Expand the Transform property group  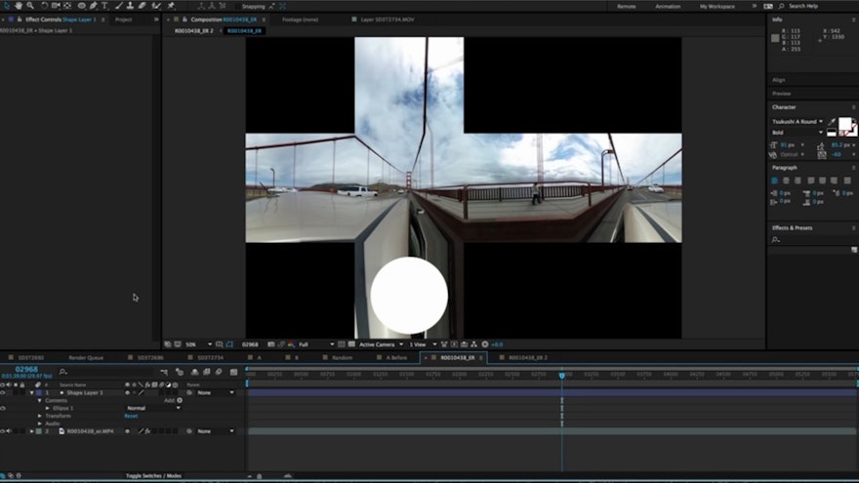(x=40, y=416)
